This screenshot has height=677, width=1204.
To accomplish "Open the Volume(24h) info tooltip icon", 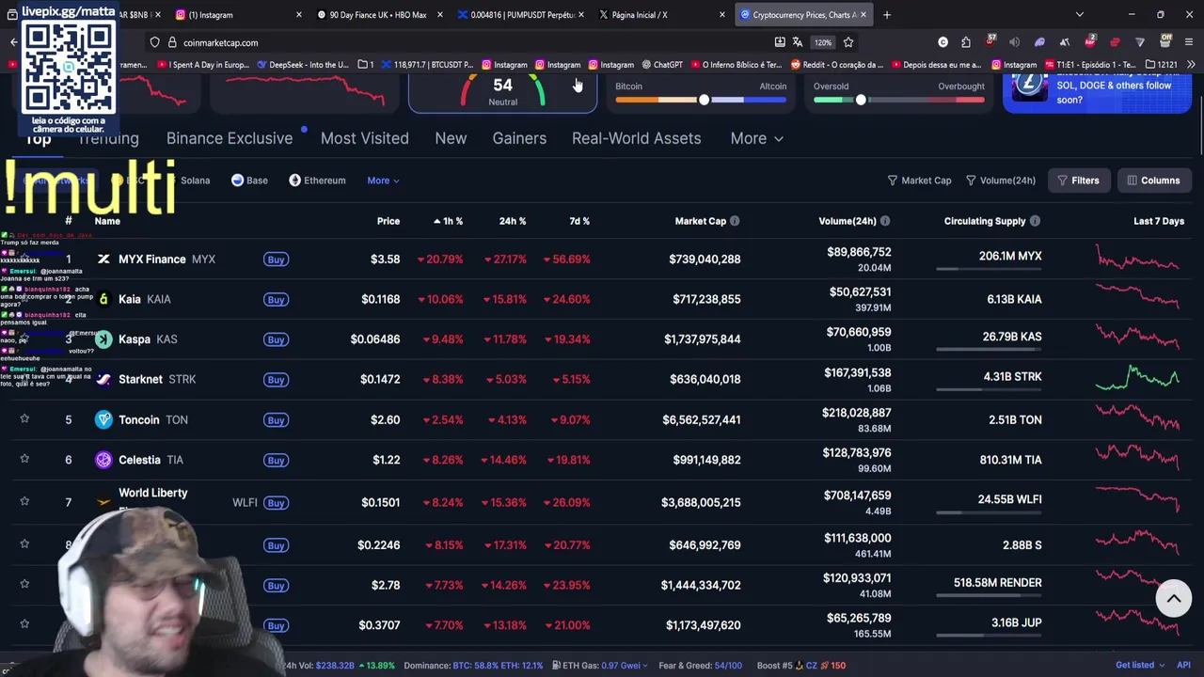I will tap(885, 221).
